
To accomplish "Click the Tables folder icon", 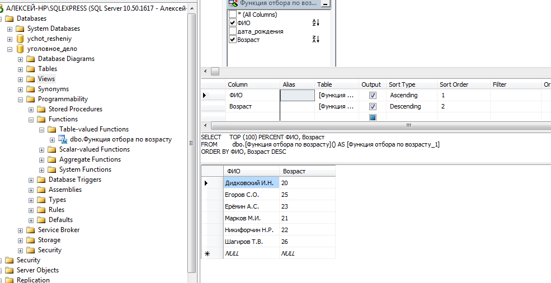I will pos(31,69).
